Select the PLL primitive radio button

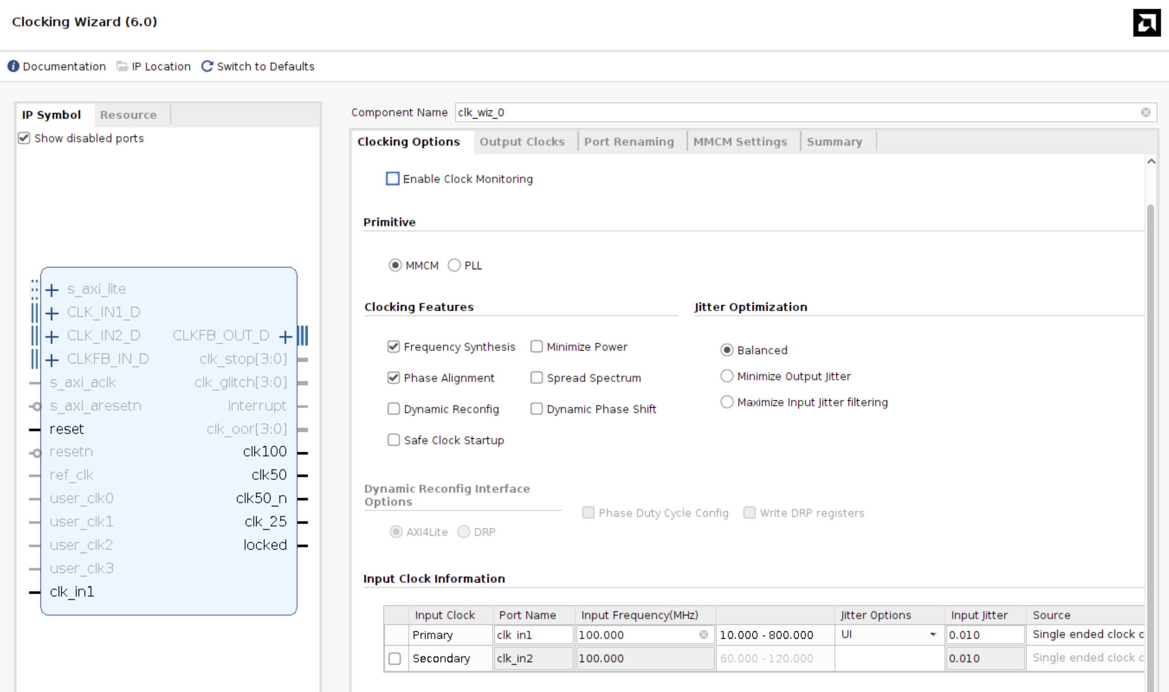click(453, 265)
